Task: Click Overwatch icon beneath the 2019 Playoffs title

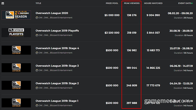Action: (x=37, y=35)
